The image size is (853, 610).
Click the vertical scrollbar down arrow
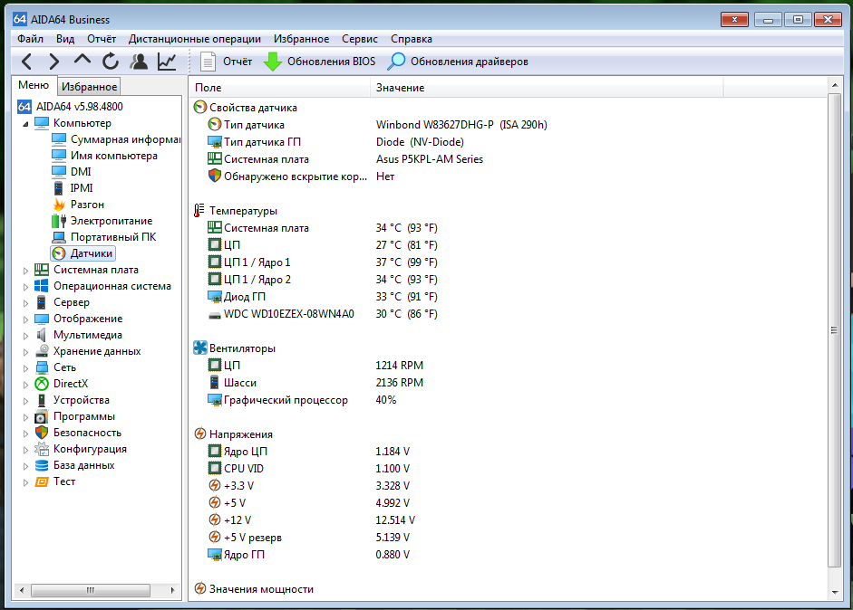pos(835,593)
